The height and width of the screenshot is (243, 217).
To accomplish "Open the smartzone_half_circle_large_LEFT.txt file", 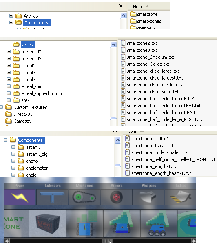I will pos(164,106).
